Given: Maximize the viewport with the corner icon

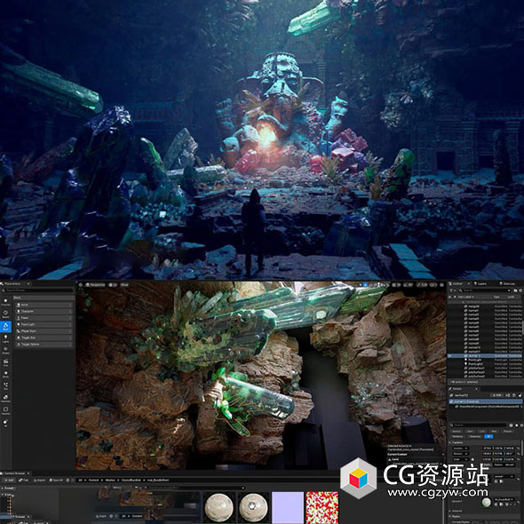Looking at the screenshot, I should click(441, 285).
